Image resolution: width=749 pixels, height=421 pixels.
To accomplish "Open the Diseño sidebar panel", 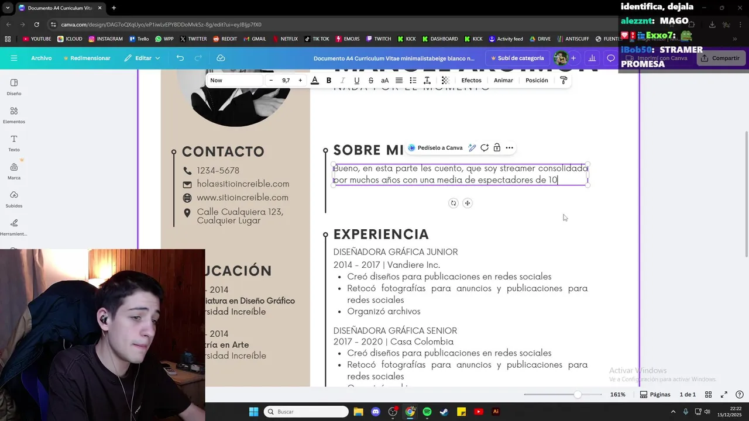I will [14, 87].
